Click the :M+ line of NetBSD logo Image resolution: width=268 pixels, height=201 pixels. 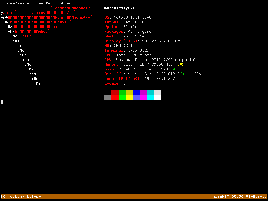point(16,41)
